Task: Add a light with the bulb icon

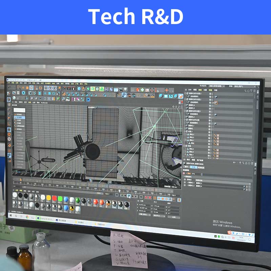Action: tap(125, 89)
